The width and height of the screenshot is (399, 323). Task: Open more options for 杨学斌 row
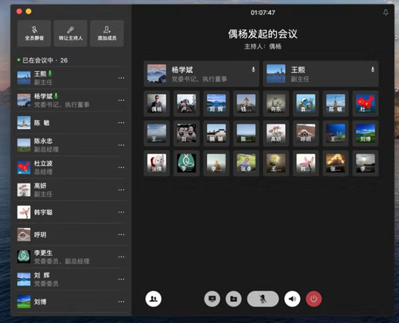(122, 100)
